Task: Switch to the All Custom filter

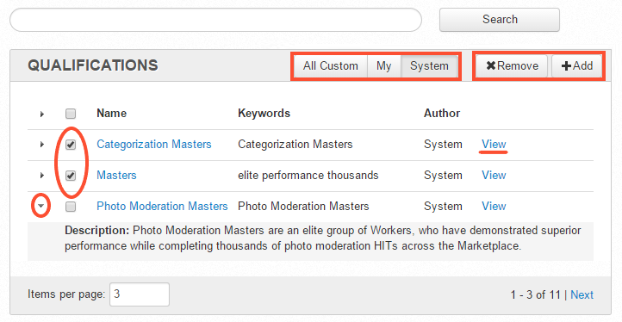Action: [x=331, y=65]
